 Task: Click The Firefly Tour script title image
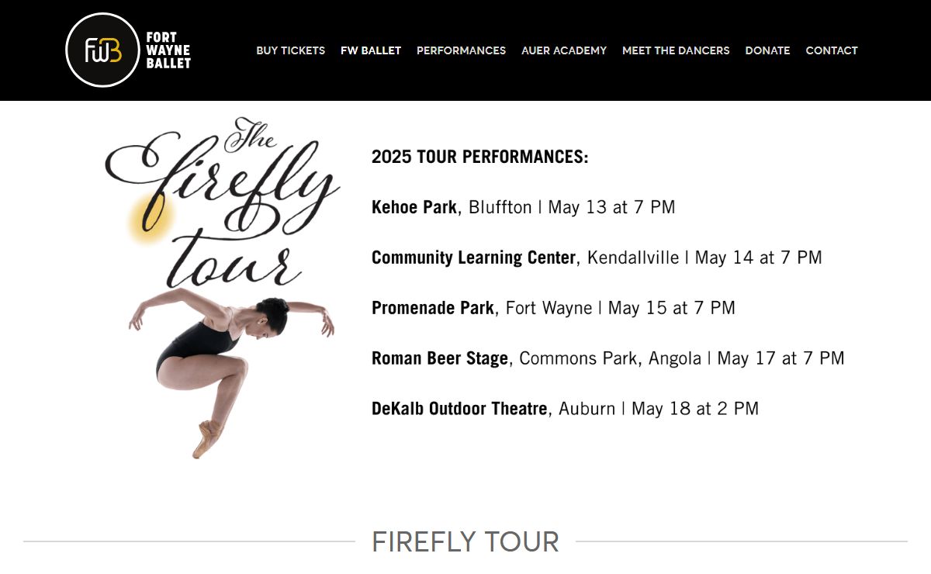pyautogui.click(x=223, y=203)
